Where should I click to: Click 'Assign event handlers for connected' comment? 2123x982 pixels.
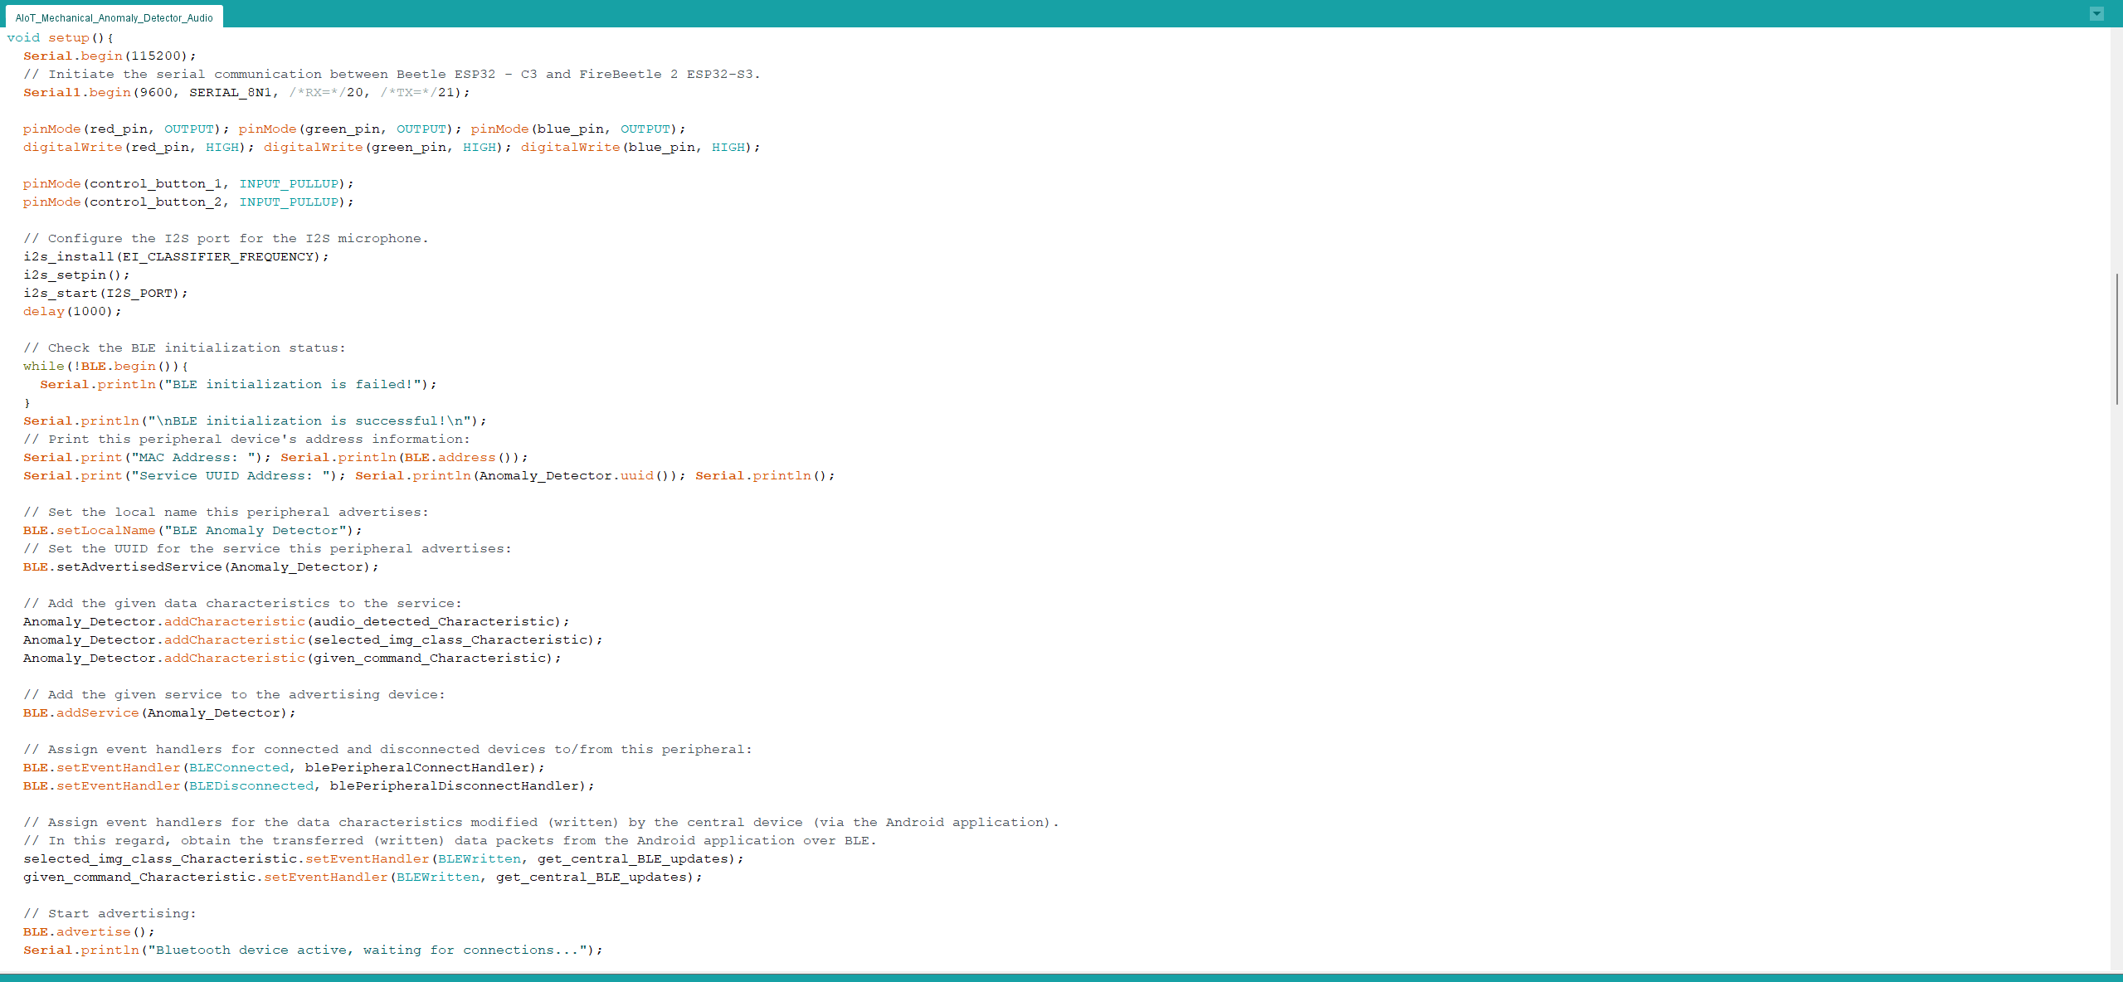[x=387, y=749]
